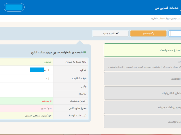Click the green list icon beside خلاصه ی دادخواست
Viewport: 181px width, 135px height.
85,52
